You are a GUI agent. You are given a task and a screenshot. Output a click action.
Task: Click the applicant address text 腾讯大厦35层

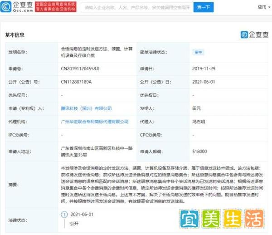point(74,155)
